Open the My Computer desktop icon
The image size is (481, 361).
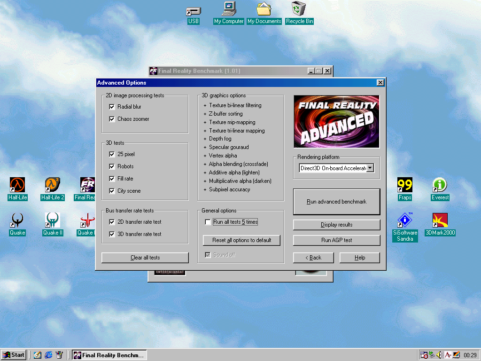click(x=229, y=9)
